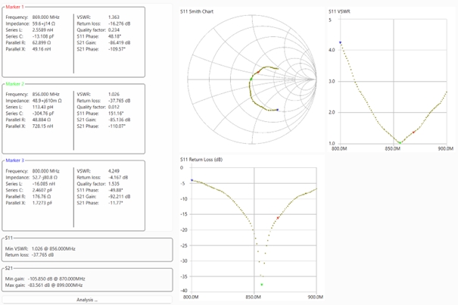This screenshot has height=305, width=458.
Task: Click the S11 VSWR chart title
Action: [x=339, y=11]
